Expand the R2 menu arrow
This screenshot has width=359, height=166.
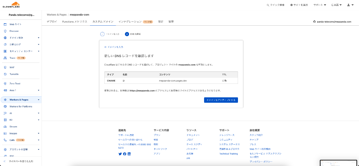click(38, 120)
